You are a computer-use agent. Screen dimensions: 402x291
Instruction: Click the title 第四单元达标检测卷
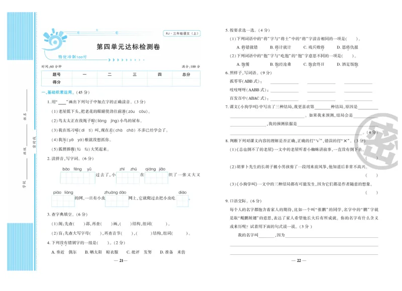click(x=129, y=46)
